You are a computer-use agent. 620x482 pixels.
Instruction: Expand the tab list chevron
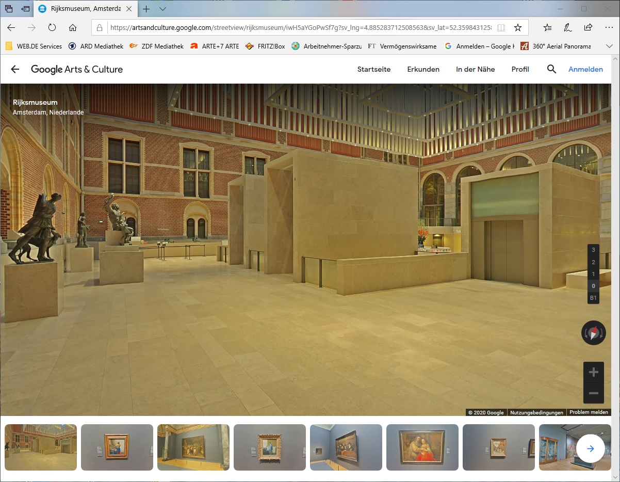click(162, 9)
